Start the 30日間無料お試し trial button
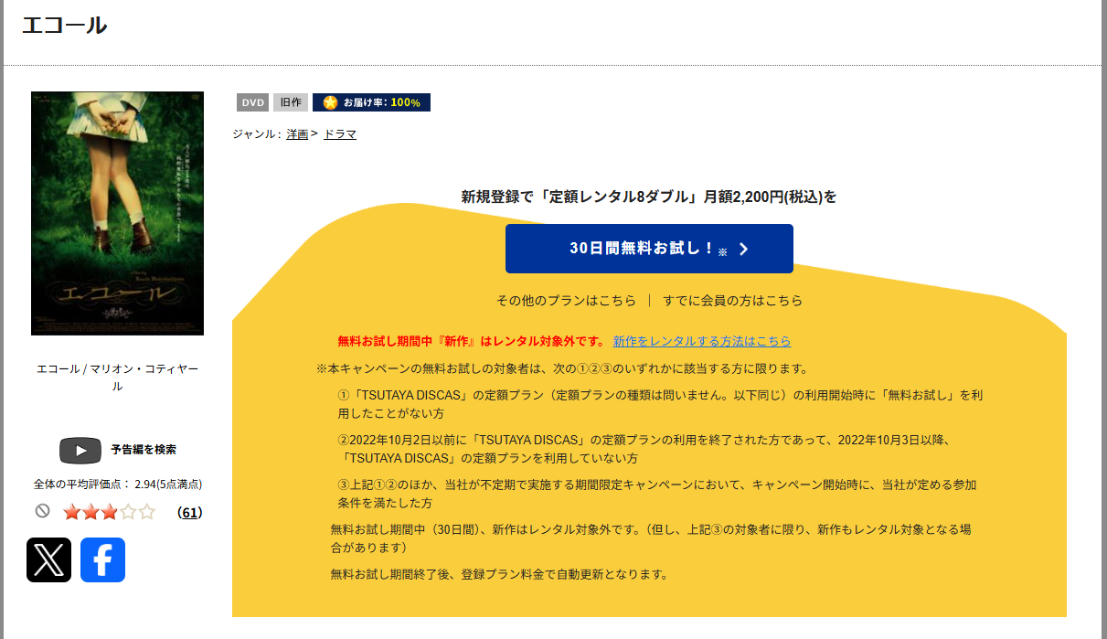Image resolution: width=1107 pixels, height=639 pixels. 649,249
